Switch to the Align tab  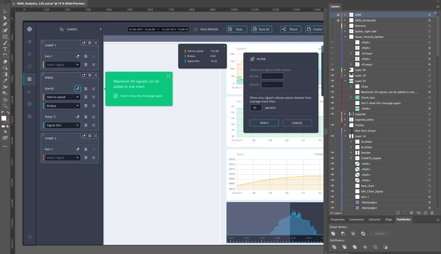[388, 219]
